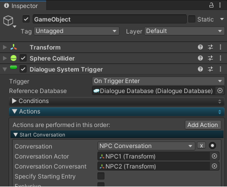The image size is (227, 187).
Task: Expand the Conditions foldout
Action: tap(14, 101)
